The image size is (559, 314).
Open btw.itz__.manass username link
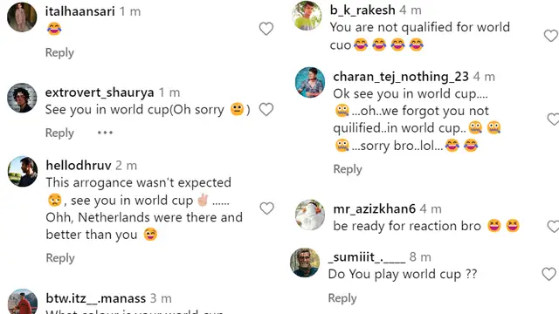96,298
